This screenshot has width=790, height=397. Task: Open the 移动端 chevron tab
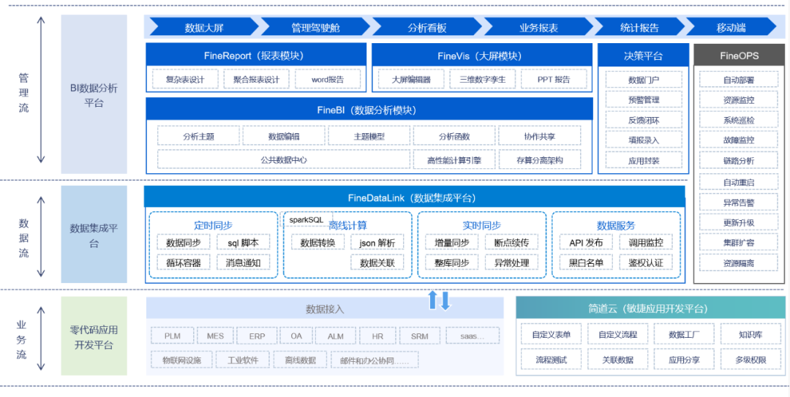[730, 28]
